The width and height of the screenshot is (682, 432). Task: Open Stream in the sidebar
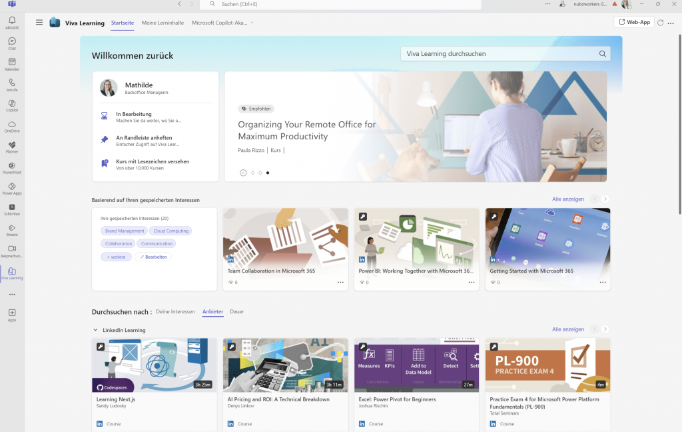(12, 231)
